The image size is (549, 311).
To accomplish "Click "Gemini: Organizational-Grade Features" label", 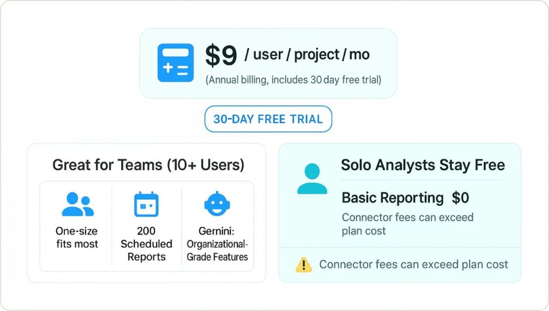I will click(x=217, y=244).
